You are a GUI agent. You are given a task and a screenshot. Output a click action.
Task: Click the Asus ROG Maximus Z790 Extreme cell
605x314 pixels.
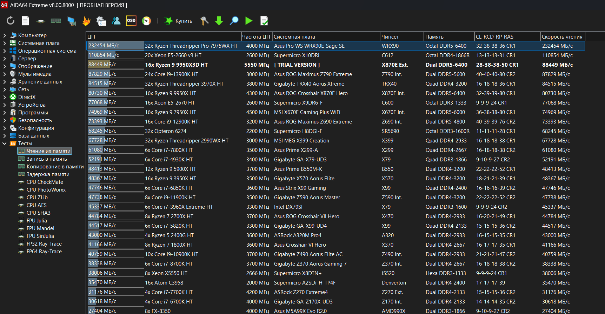[x=313, y=74]
